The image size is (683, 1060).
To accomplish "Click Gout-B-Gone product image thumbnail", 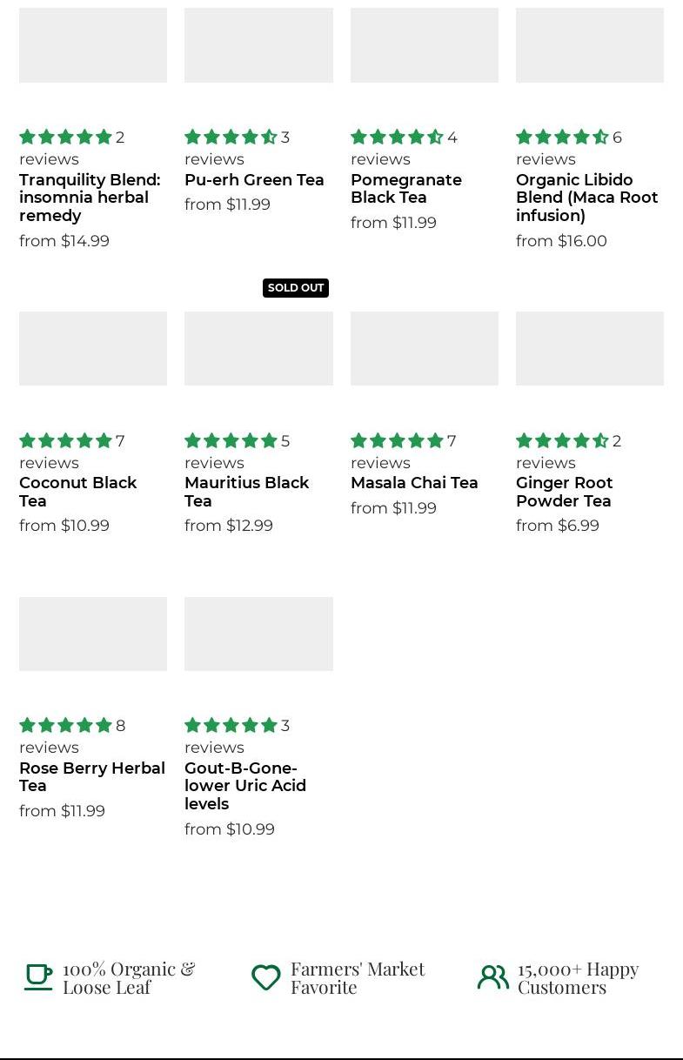I will point(258,634).
